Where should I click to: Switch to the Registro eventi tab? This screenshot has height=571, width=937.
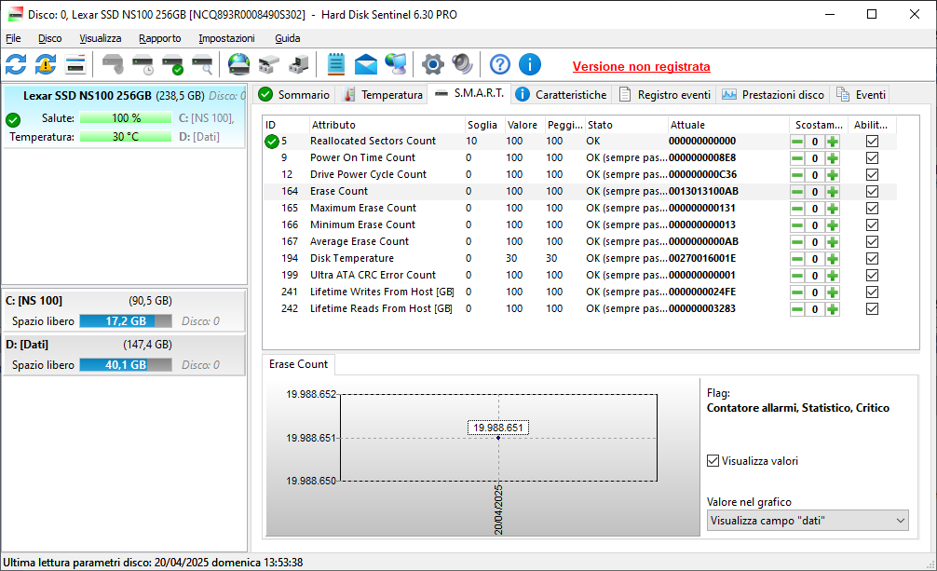coord(664,94)
